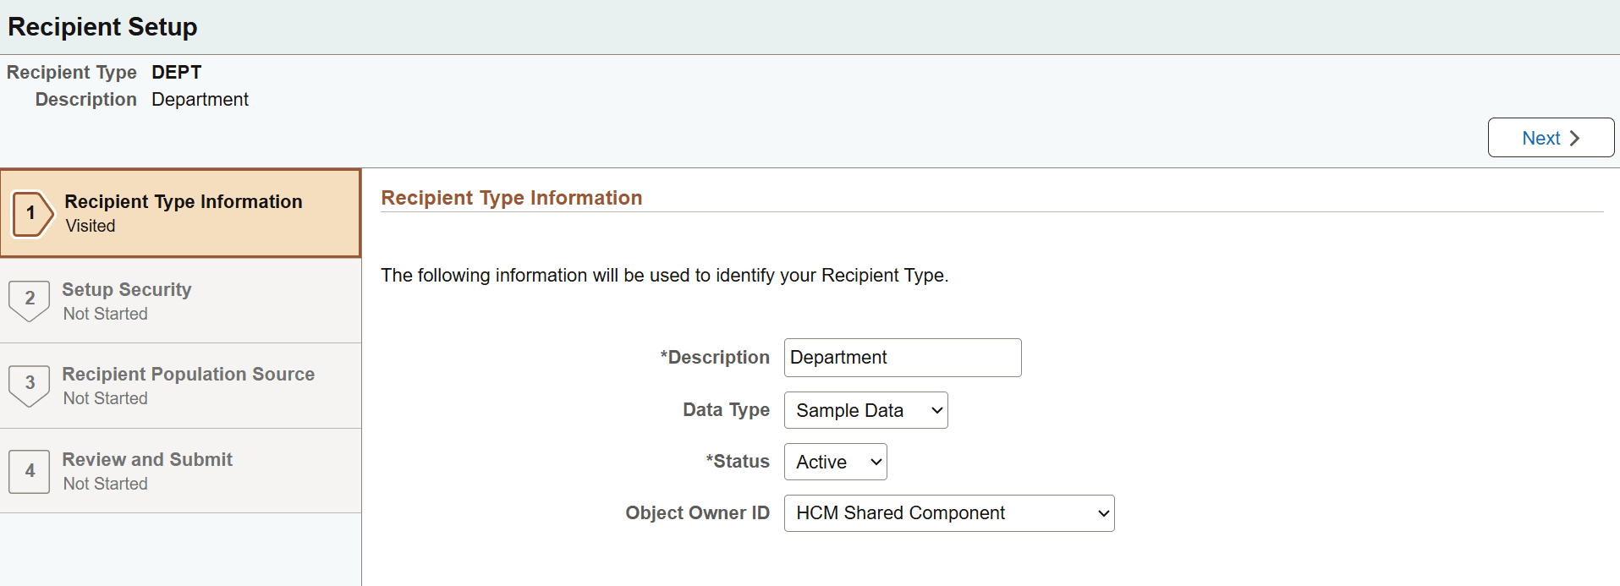The width and height of the screenshot is (1620, 586).
Task: Expand the Object Owner ID dropdown
Action: coord(947,513)
